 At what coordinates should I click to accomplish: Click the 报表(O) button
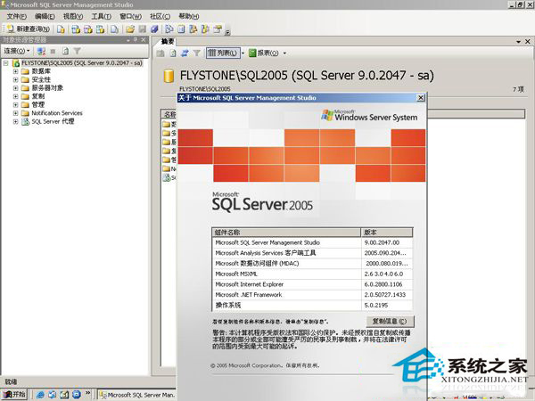[x=264, y=53]
